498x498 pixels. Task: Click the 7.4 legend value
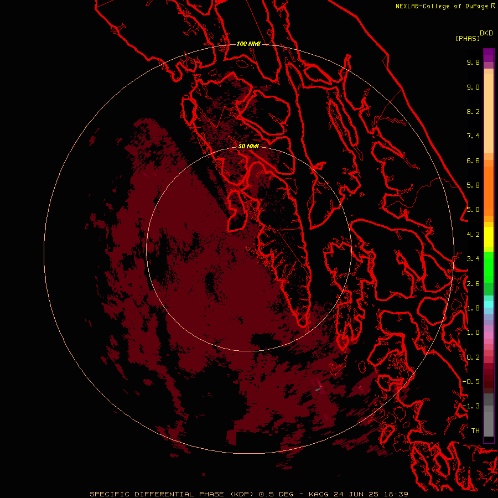pos(473,136)
